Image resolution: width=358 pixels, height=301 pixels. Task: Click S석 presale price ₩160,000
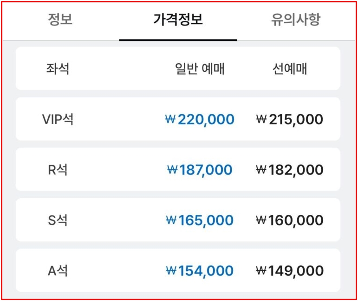[290, 221]
